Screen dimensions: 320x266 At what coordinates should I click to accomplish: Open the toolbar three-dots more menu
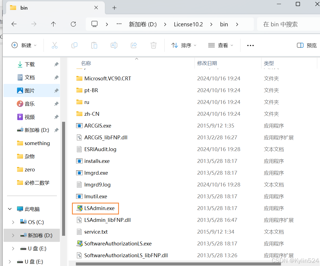[251, 46]
